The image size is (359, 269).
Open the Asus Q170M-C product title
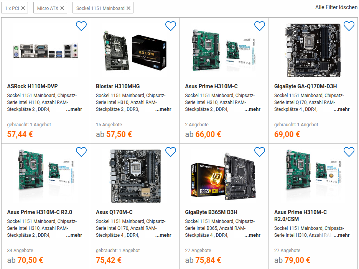(114, 212)
